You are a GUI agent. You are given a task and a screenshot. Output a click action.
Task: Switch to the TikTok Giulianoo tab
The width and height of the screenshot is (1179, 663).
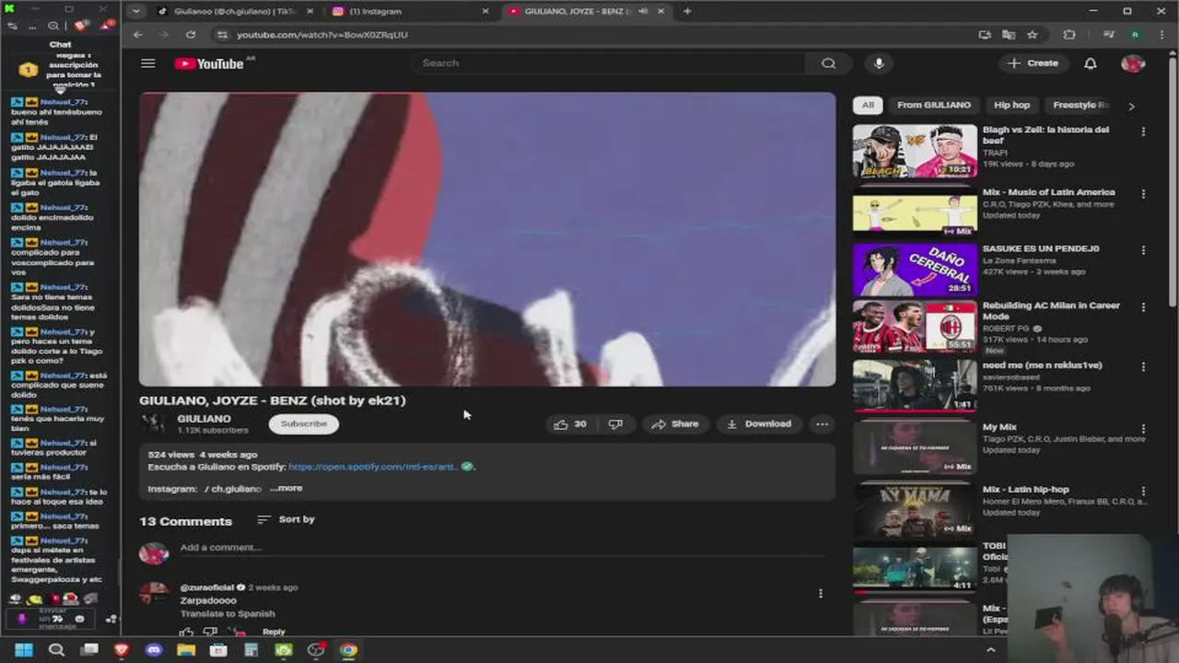point(235,11)
